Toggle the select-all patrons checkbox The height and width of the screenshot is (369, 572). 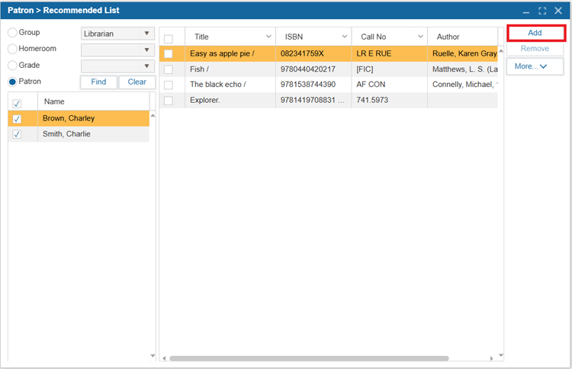coord(17,104)
